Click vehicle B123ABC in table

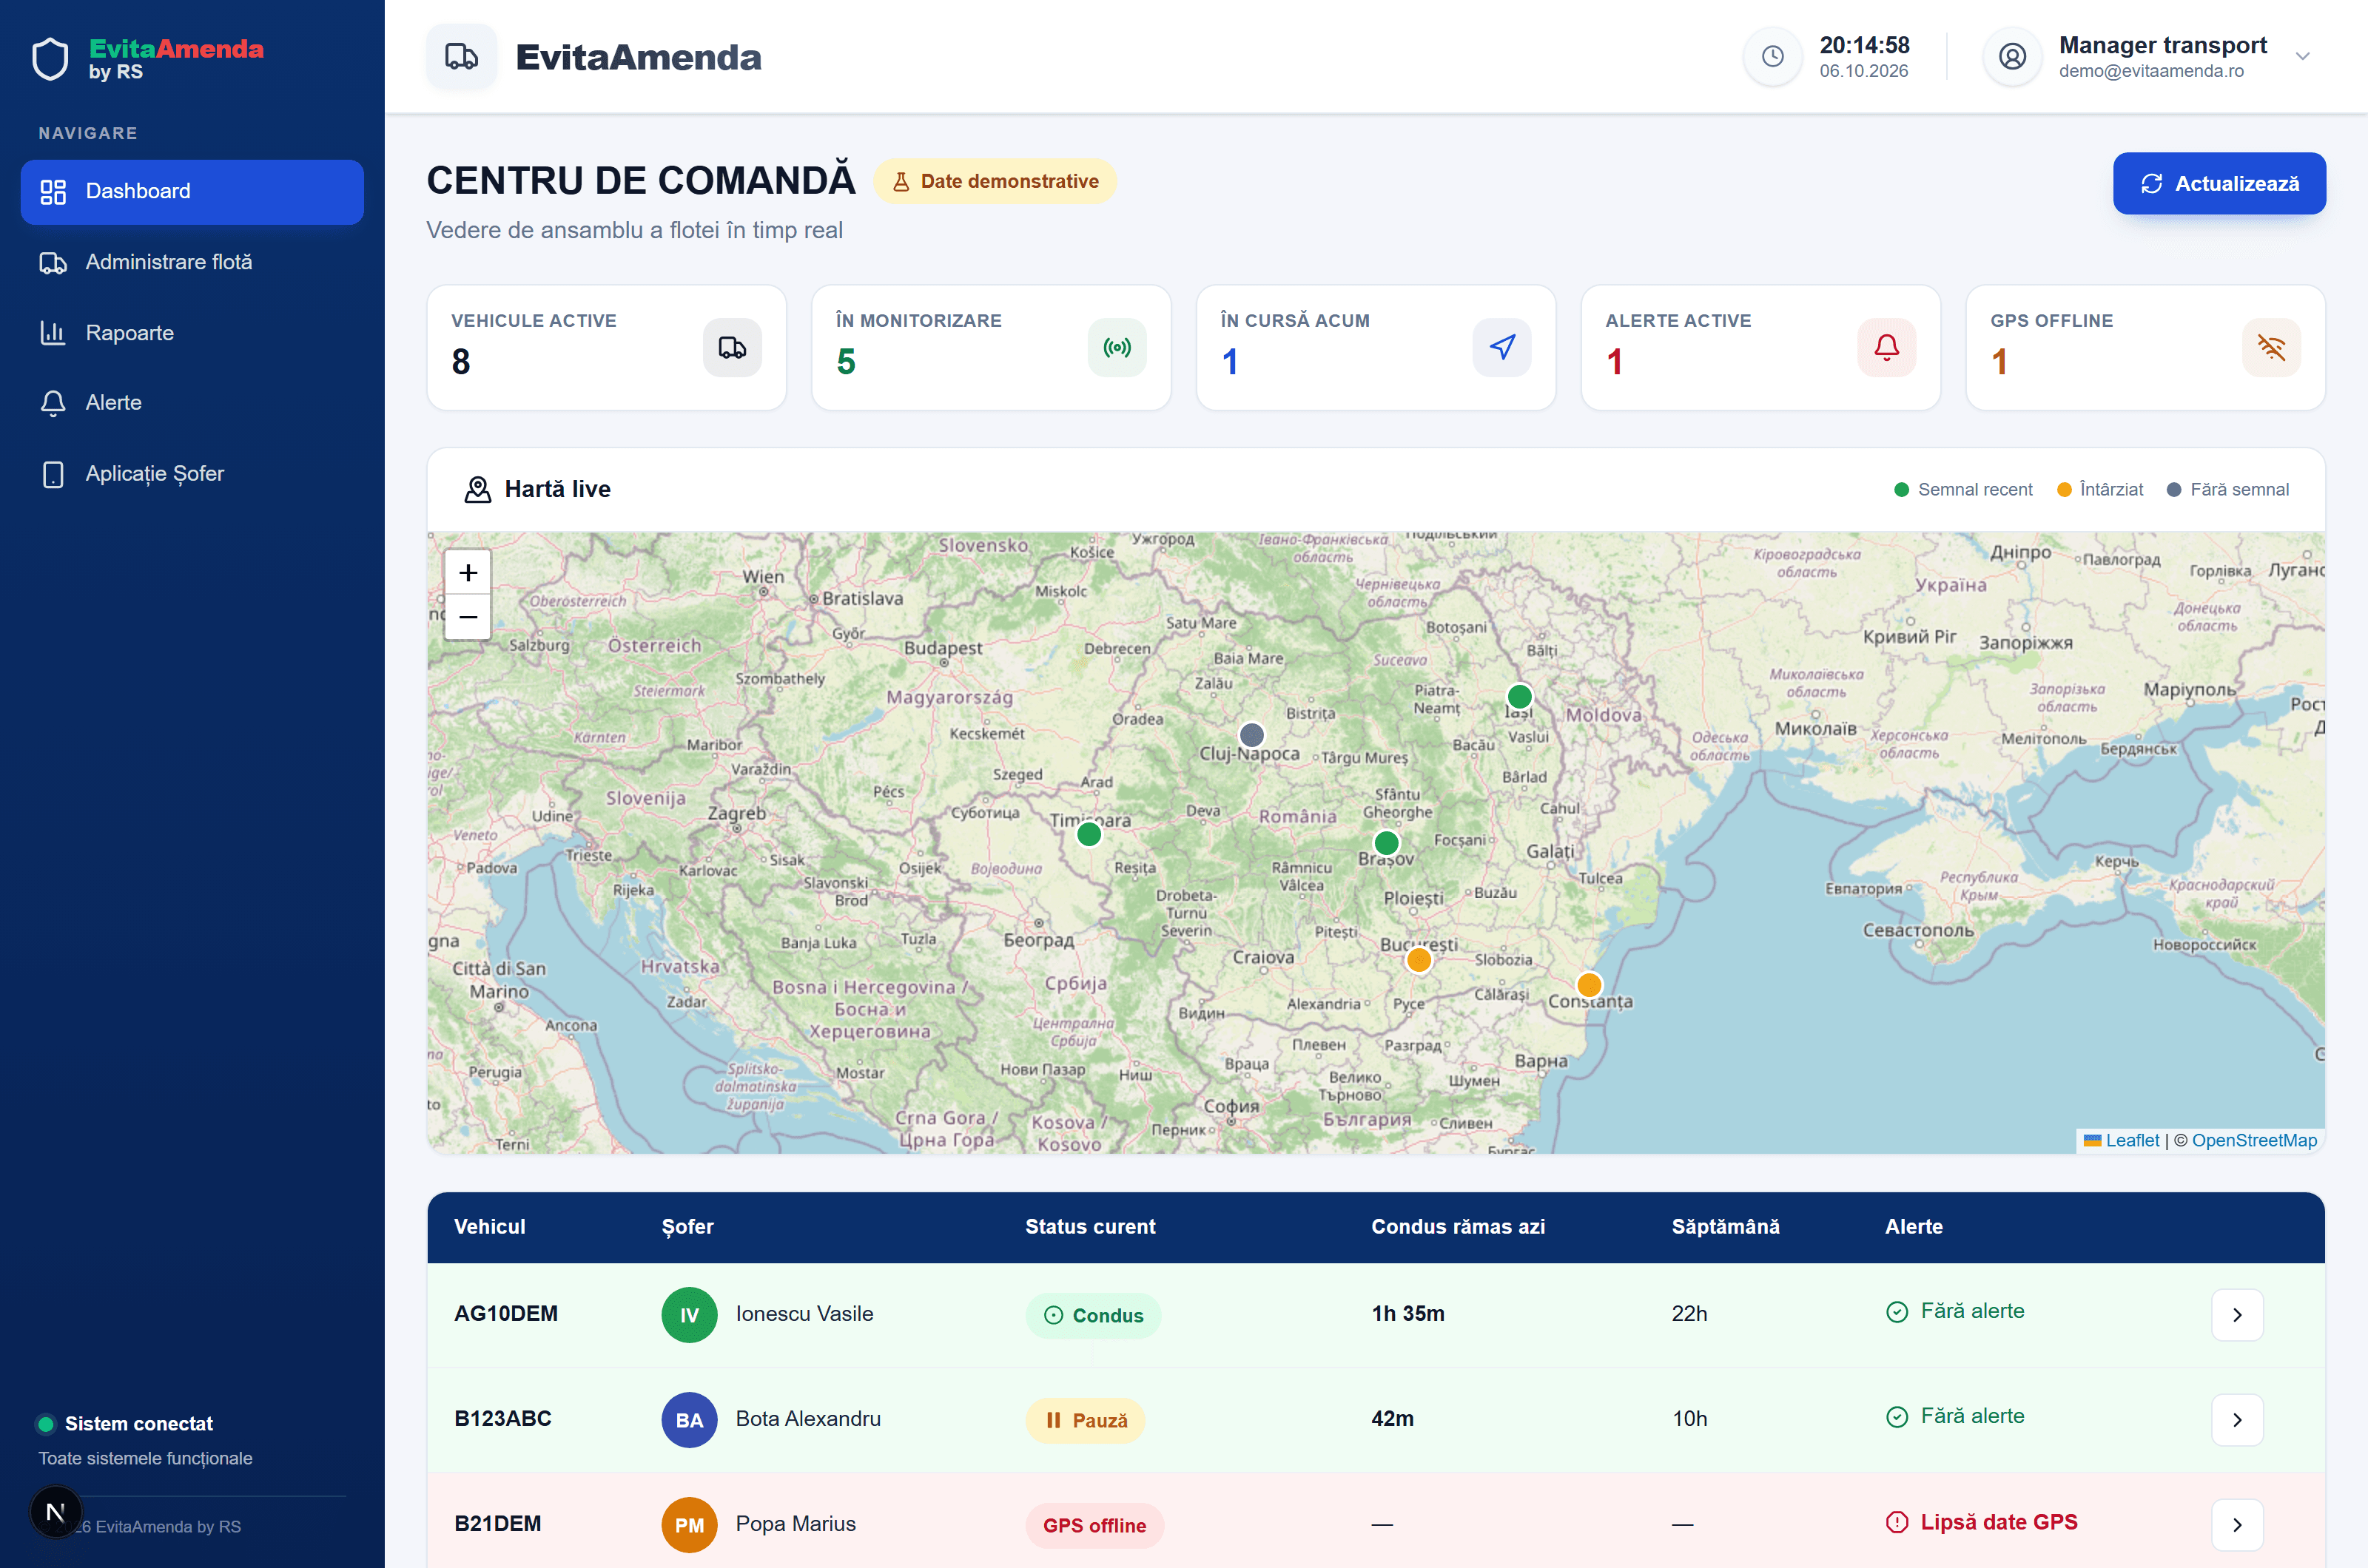(502, 1419)
